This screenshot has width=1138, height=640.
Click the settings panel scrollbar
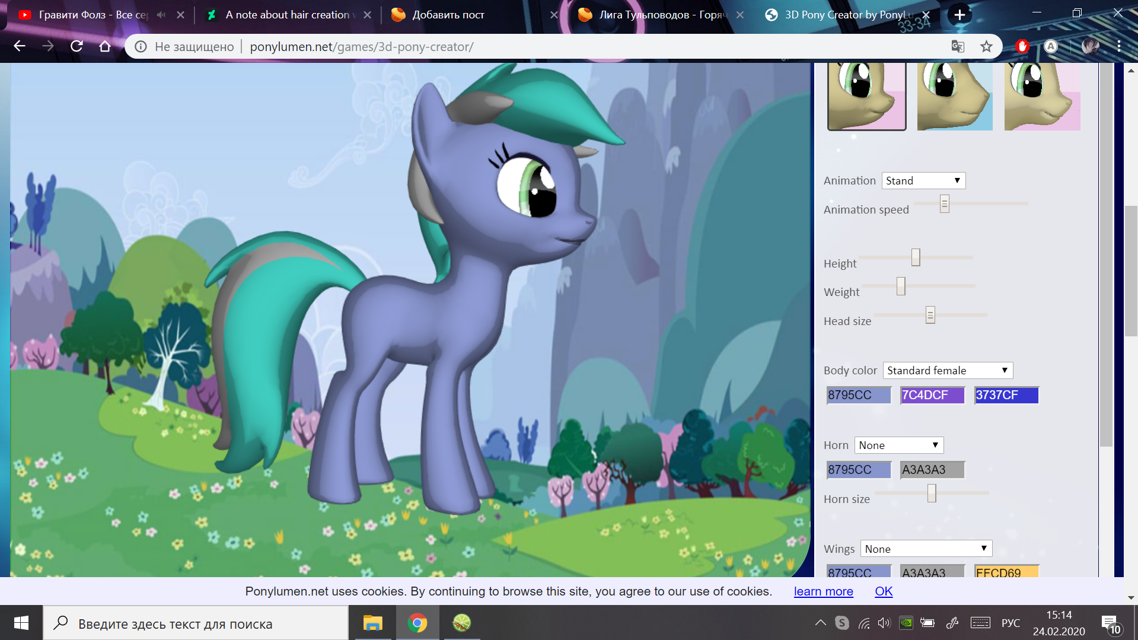click(1105, 255)
